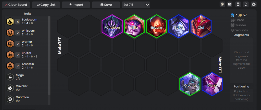Click the Clear Board button
The image size is (261, 110).
coord(16,5)
